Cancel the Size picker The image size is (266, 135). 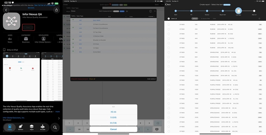click(113, 129)
